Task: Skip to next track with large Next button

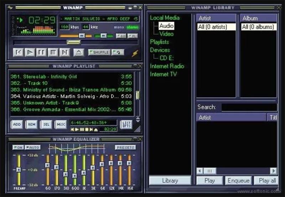Action: point(64,52)
